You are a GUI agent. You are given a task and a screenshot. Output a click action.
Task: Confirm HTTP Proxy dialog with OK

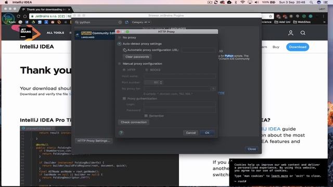point(207,133)
